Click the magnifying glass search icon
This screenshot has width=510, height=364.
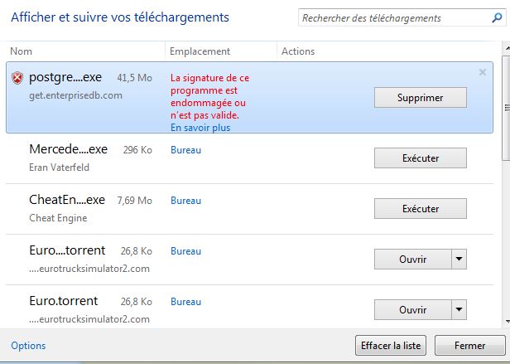497,17
